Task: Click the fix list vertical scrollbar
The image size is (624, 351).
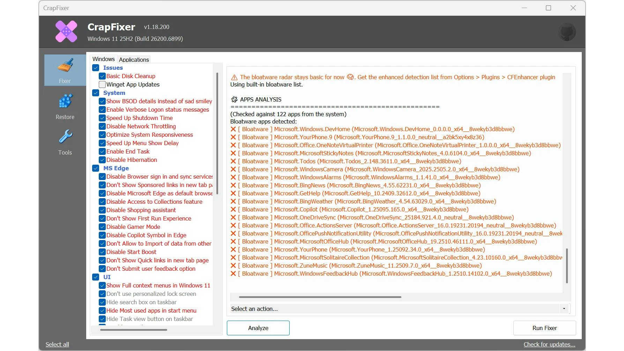Action: pyautogui.click(x=217, y=133)
